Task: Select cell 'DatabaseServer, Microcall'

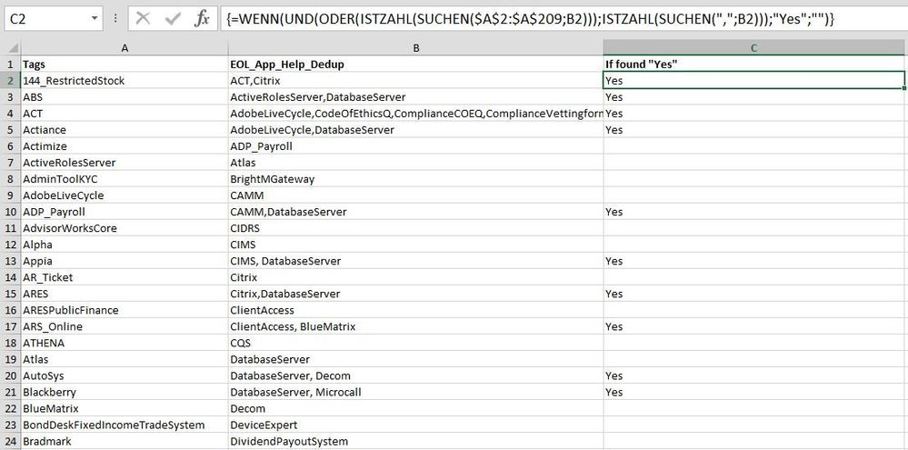Action: [x=415, y=393]
